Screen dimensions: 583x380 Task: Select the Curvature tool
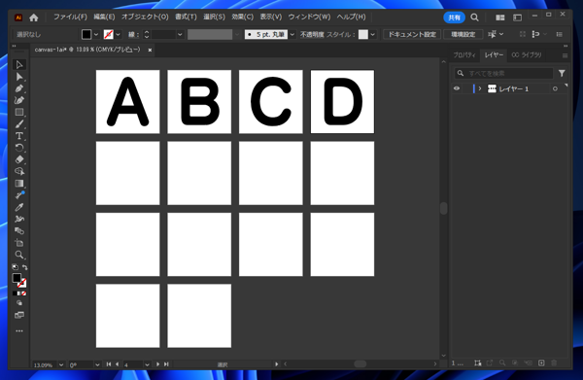[x=19, y=100]
